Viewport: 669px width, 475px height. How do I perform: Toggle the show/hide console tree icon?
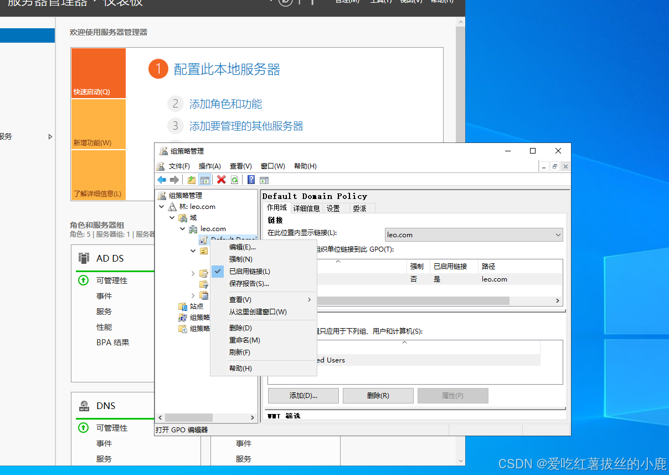(x=205, y=180)
